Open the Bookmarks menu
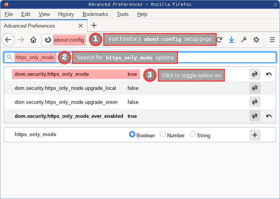 coord(95,14)
